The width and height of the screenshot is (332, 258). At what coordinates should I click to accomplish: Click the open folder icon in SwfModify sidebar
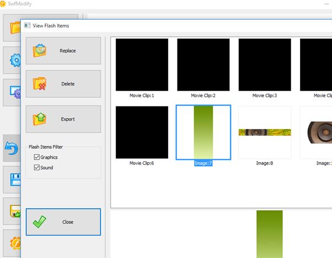[x=15, y=28]
